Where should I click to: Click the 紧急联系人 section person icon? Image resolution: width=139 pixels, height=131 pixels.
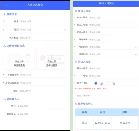(x=5, y=99)
